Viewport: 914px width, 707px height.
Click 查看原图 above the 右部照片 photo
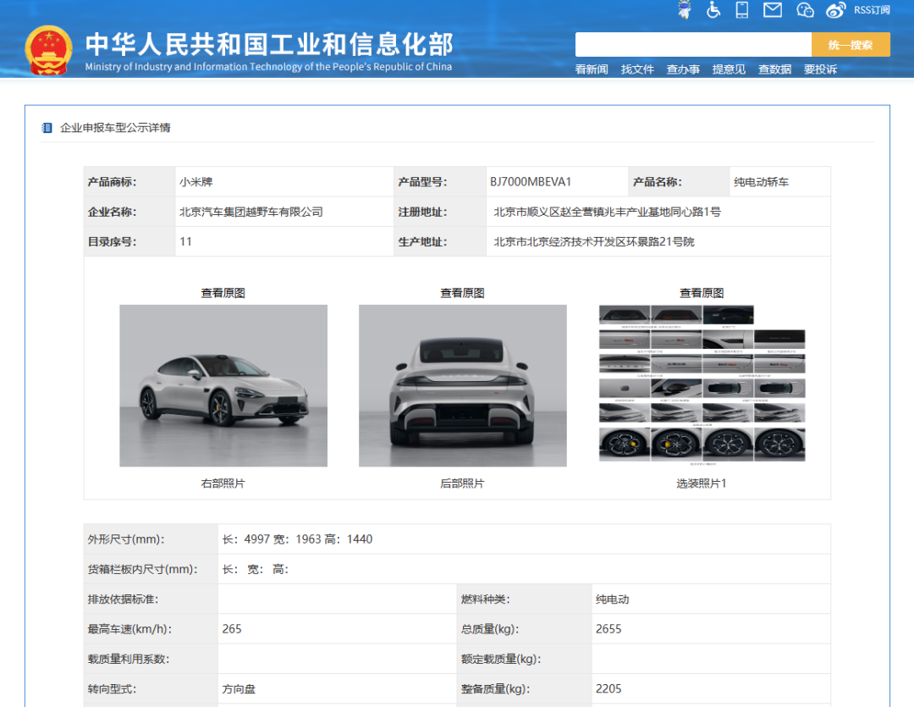tap(223, 293)
